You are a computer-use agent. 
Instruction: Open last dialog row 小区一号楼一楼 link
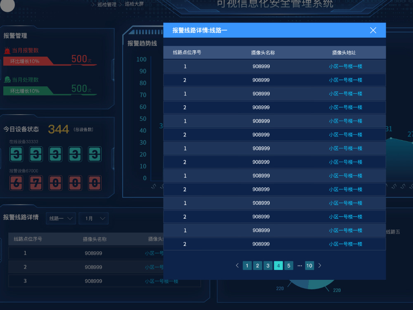pos(346,244)
